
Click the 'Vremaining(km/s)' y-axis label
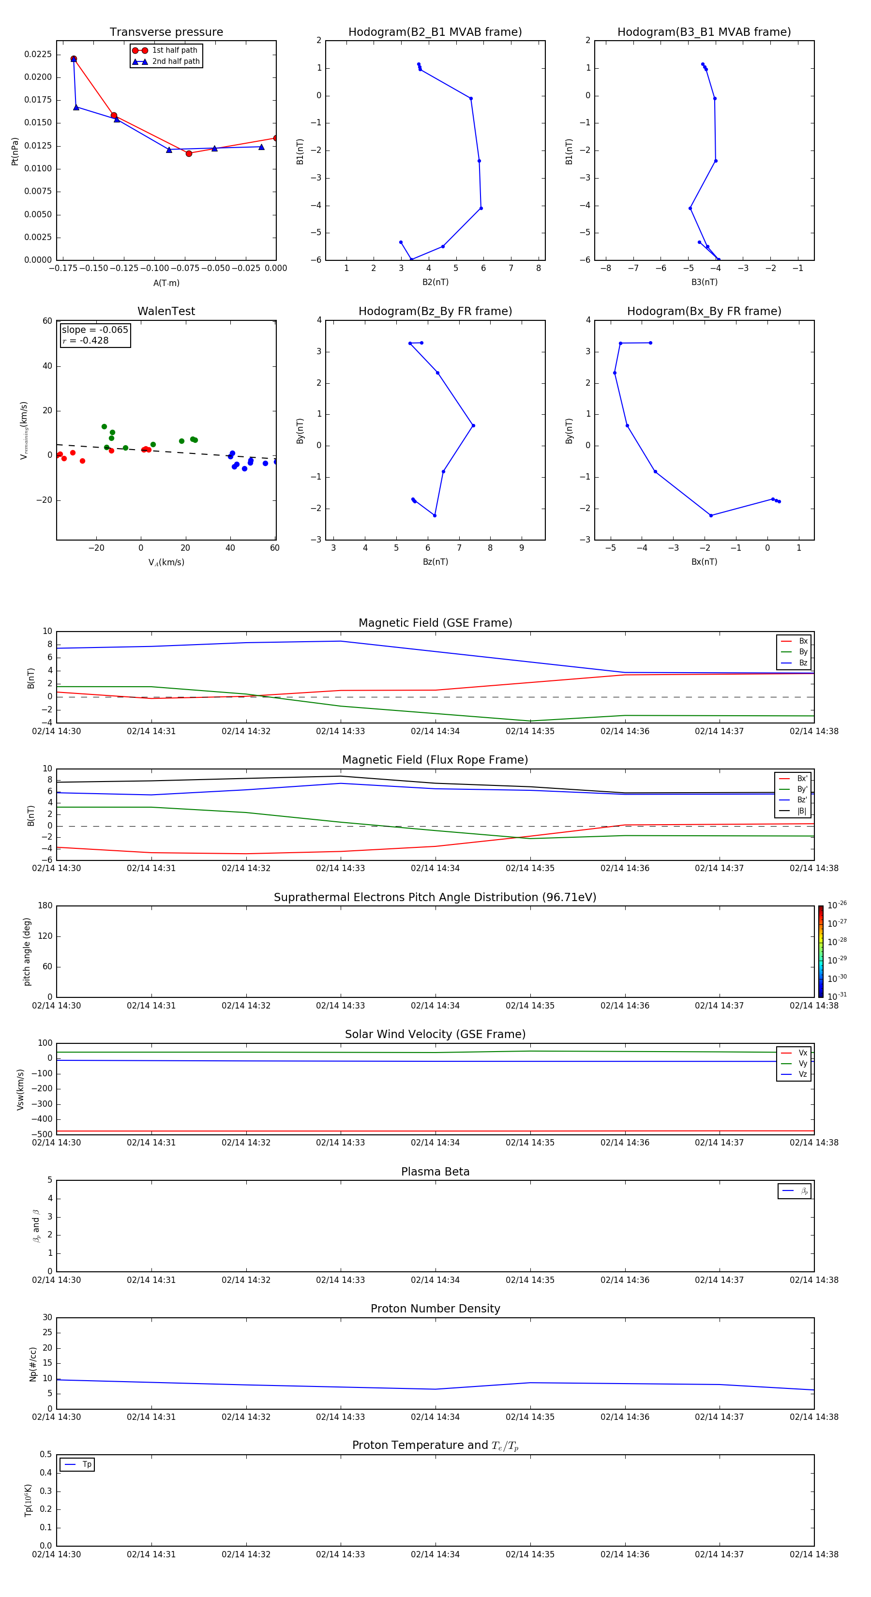24,430
